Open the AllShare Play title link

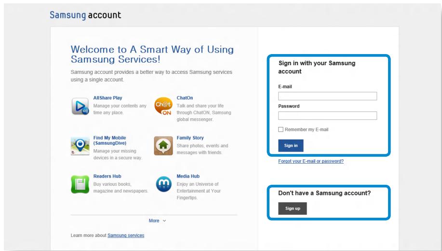click(107, 98)
